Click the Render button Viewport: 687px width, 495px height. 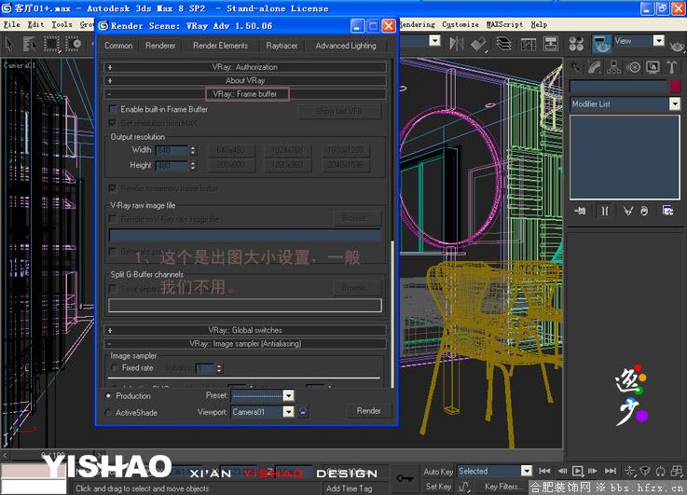coord(368,411)
